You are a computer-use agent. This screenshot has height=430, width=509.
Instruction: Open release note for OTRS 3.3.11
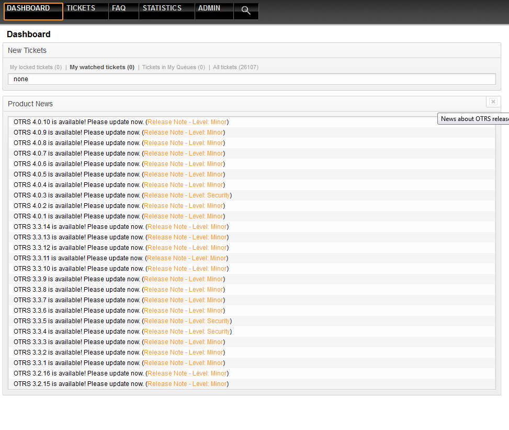coord(187,258)
